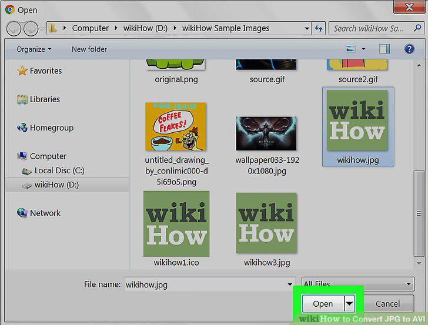Click the search magnifier icon
The image size is (428, 325).
point(417,28)
